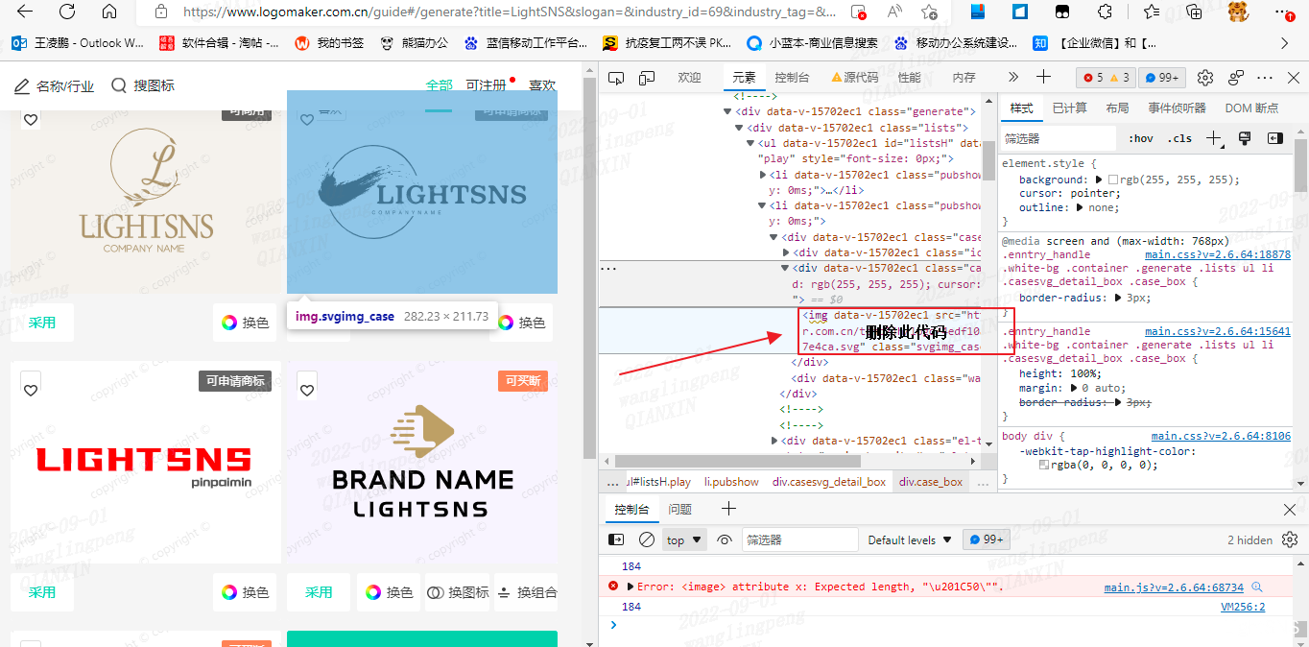This screenshot has height=647, width=1309.
Task: Open the 熊猫办公 bookmark
Action: pyautogui.click(x=414, y=43)
